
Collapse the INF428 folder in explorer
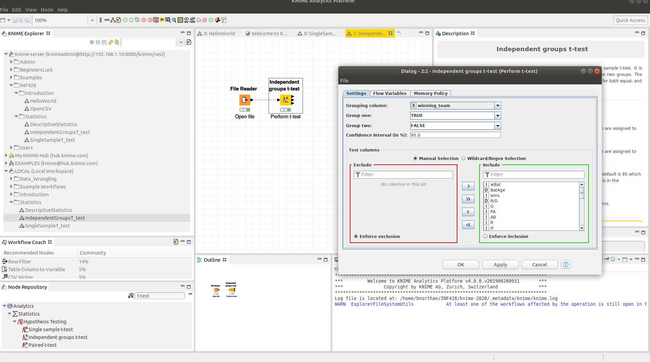[11, 85]
